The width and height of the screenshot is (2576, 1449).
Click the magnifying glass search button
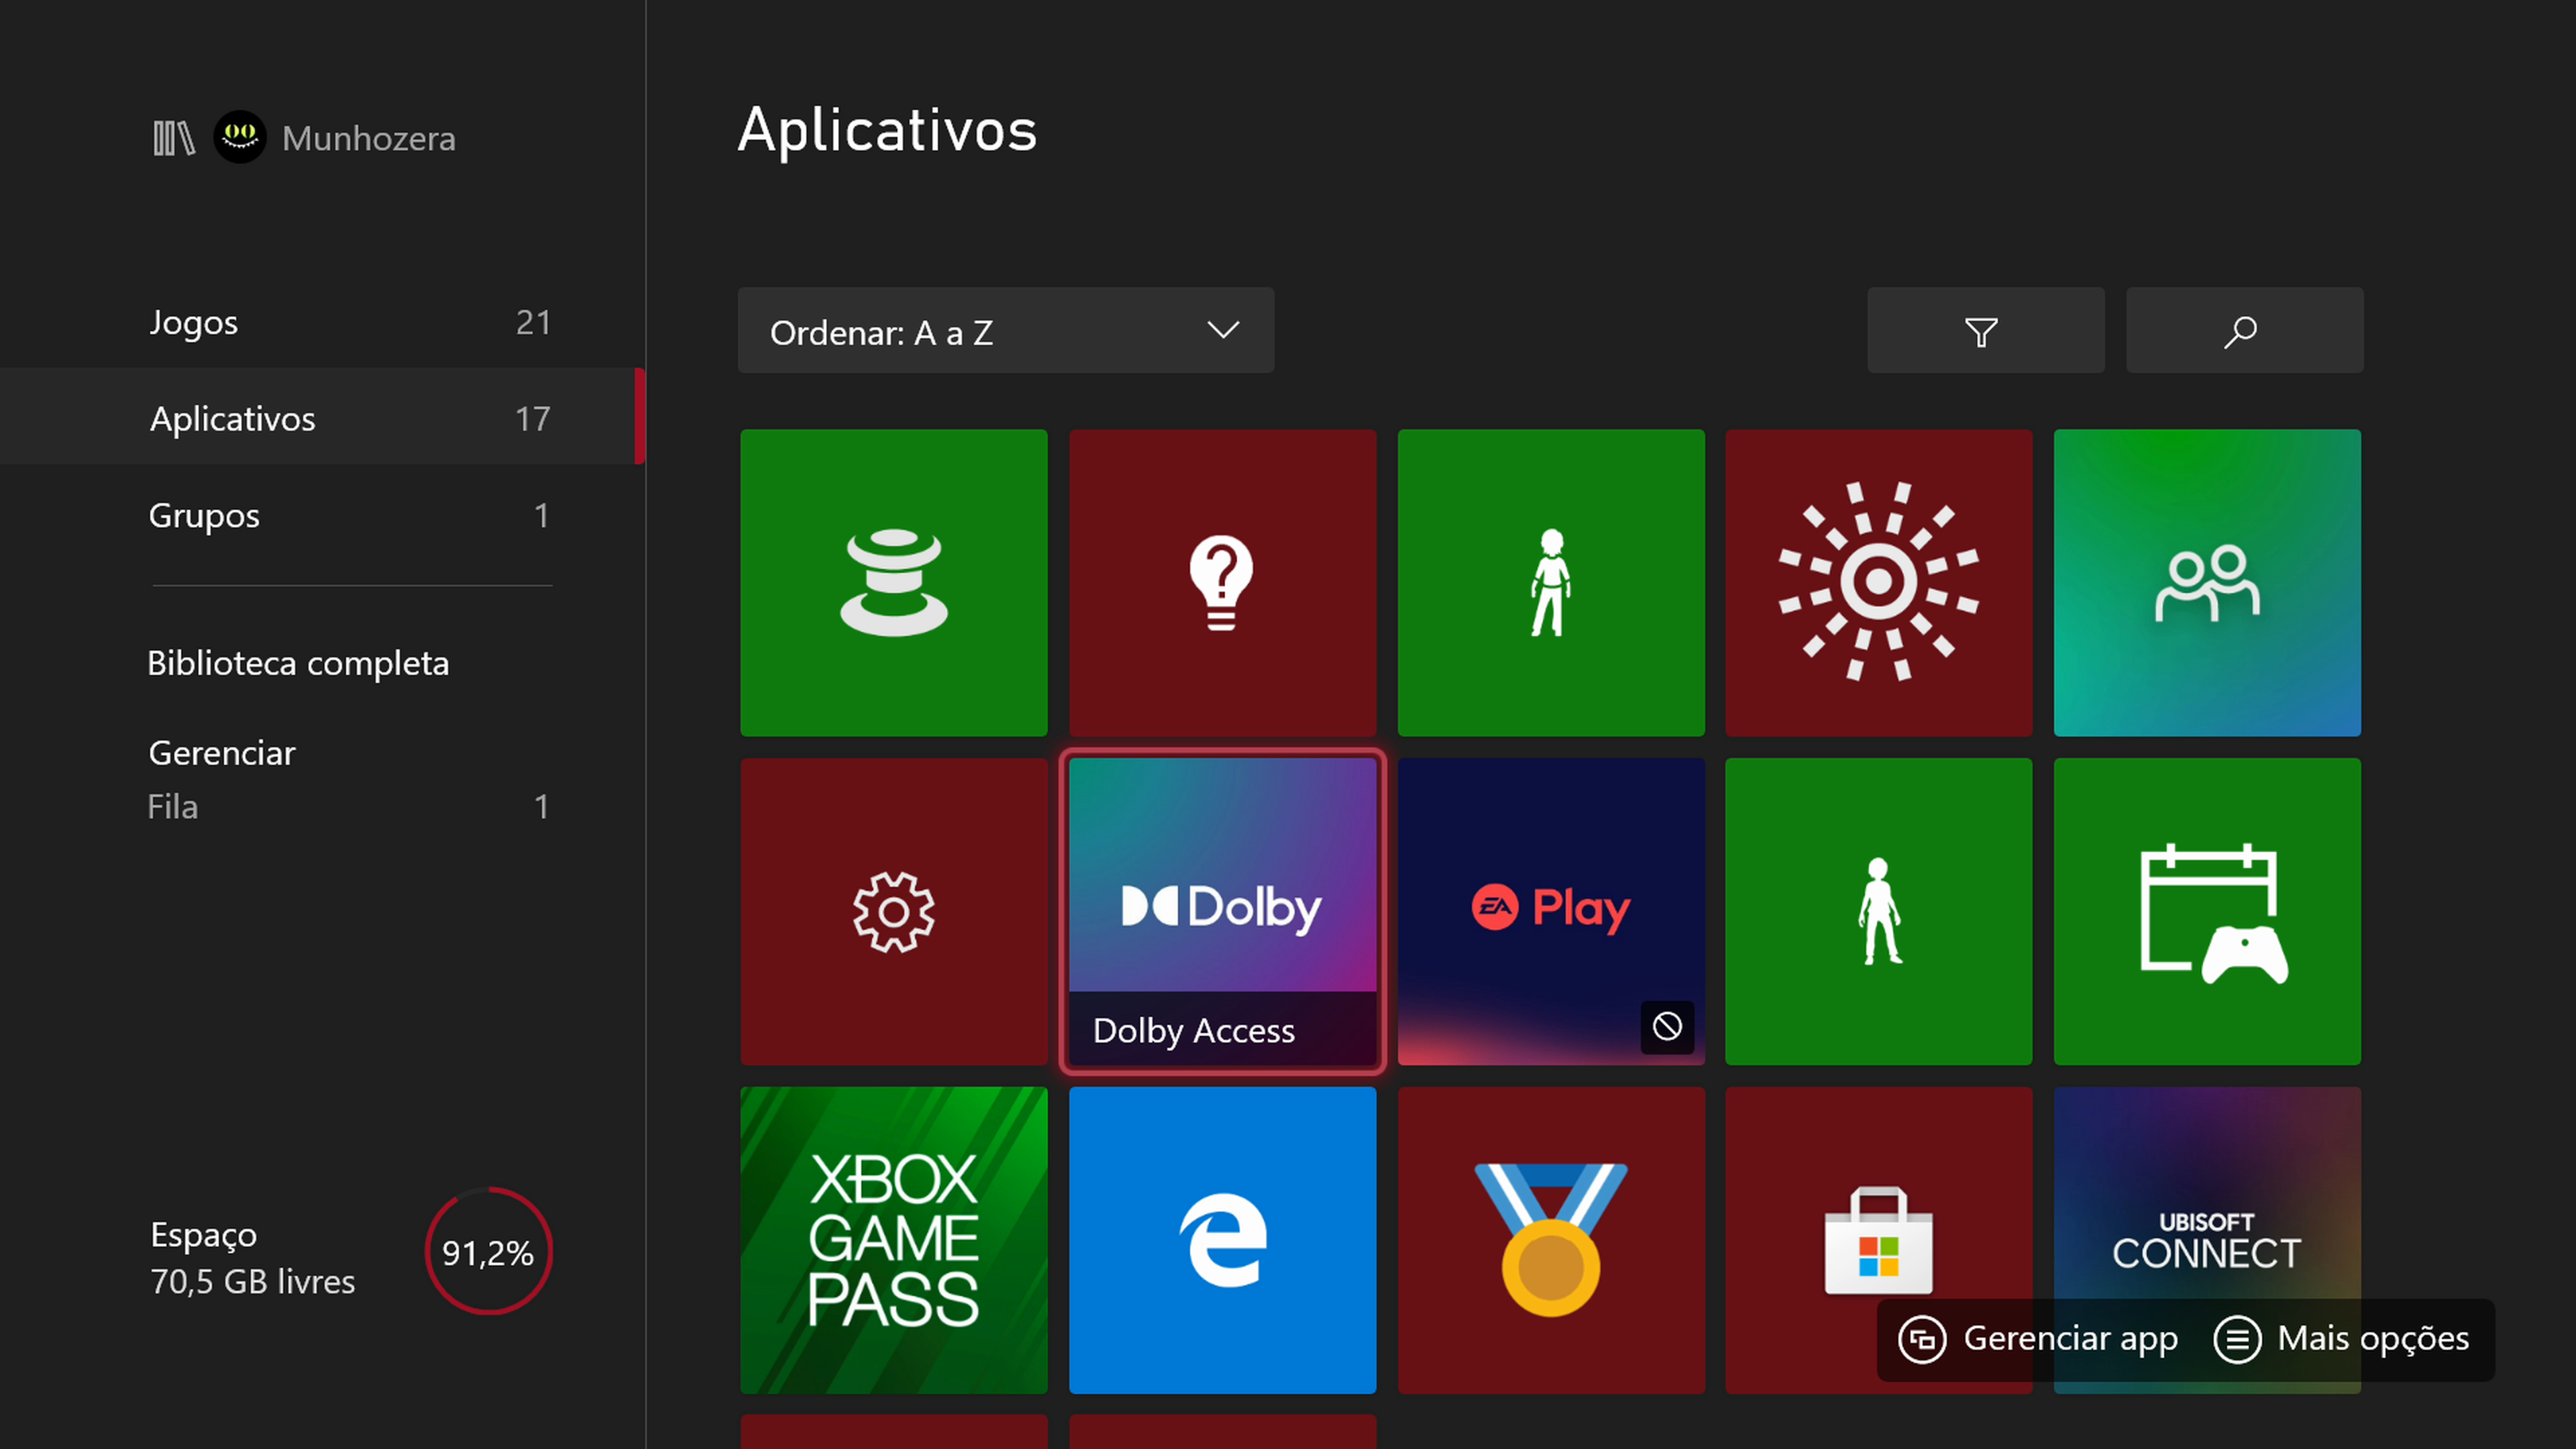pyautogui.click(x=2244, y=330)
